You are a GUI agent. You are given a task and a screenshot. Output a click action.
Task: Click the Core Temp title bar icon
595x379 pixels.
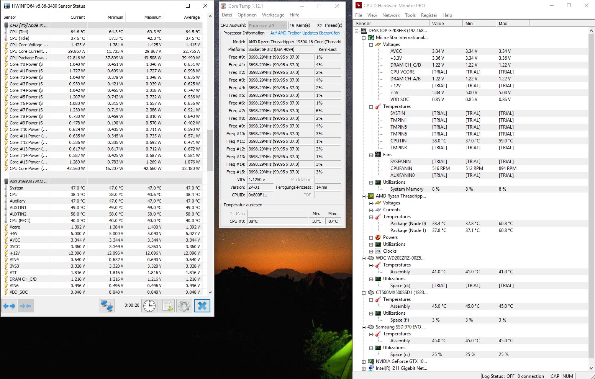click(223, 6)
